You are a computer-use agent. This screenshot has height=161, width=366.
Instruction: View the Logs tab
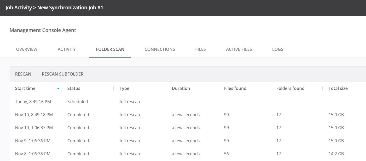coord(277,49)
